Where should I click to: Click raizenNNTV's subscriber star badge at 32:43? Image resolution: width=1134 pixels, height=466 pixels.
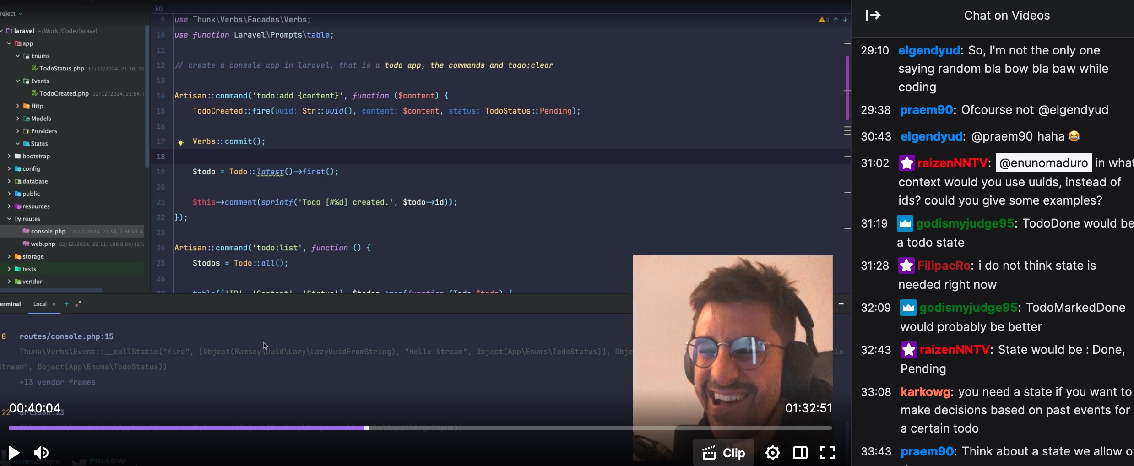point(908,350)
